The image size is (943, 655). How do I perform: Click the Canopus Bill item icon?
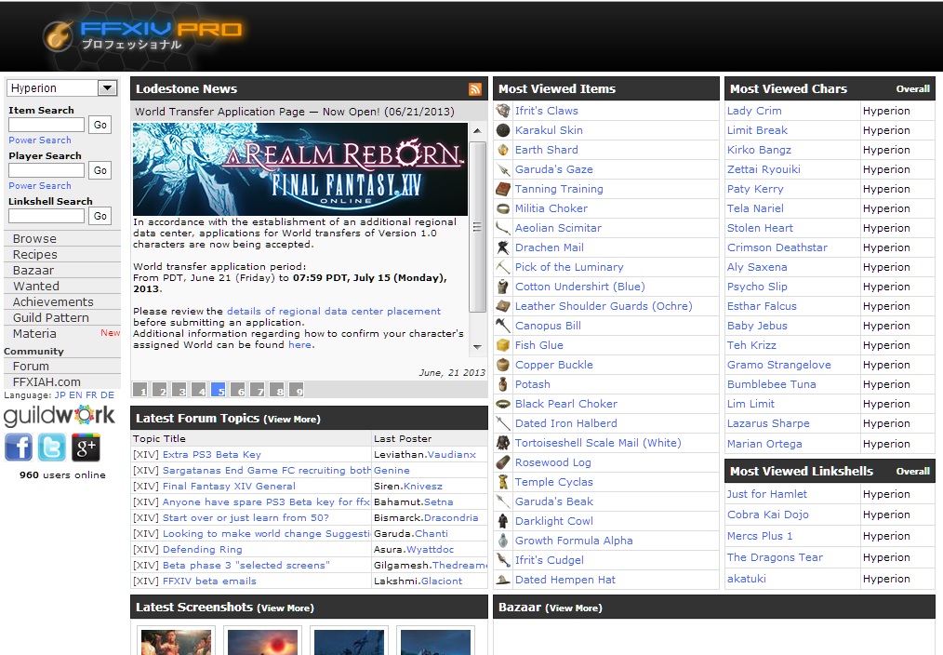click(503, 326)
